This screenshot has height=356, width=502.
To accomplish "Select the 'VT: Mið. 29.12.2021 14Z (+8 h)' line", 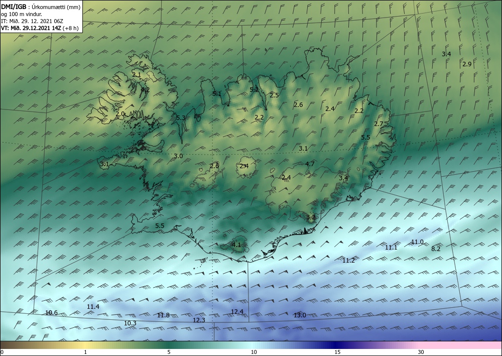I will click(40, 28).
